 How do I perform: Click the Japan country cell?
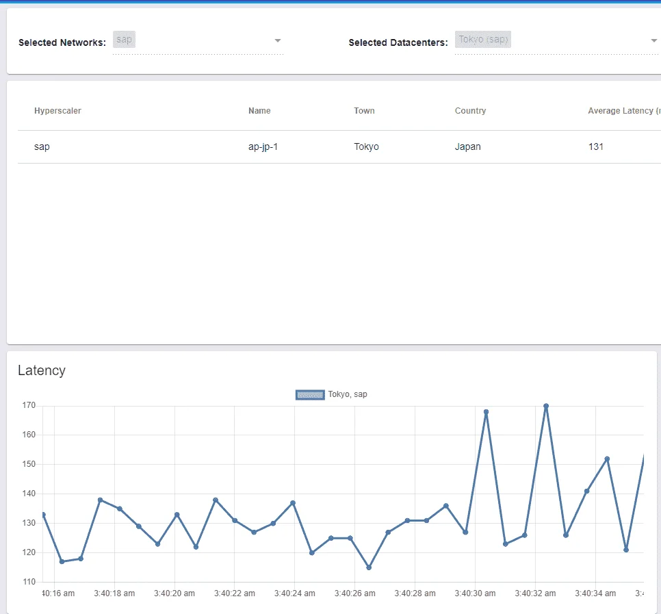pos(467,146)
